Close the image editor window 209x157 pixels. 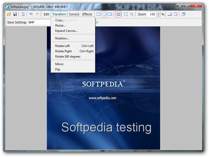196,6
